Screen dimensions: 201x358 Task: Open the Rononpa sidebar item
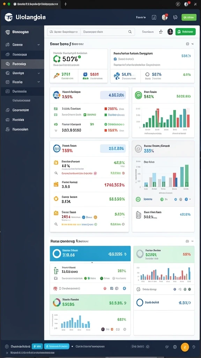22,55
